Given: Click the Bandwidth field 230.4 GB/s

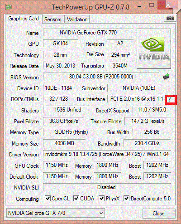Looking at the screenshot, I should 147,143.
